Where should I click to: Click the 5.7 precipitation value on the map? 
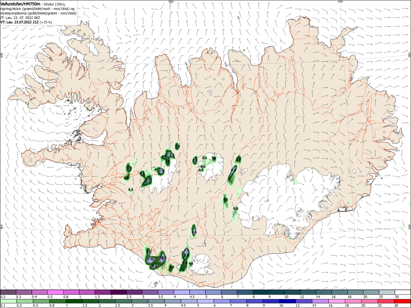click(x=171, y=155)
